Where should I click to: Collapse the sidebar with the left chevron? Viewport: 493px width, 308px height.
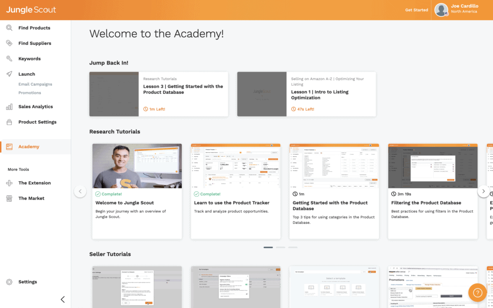(63, 299)
